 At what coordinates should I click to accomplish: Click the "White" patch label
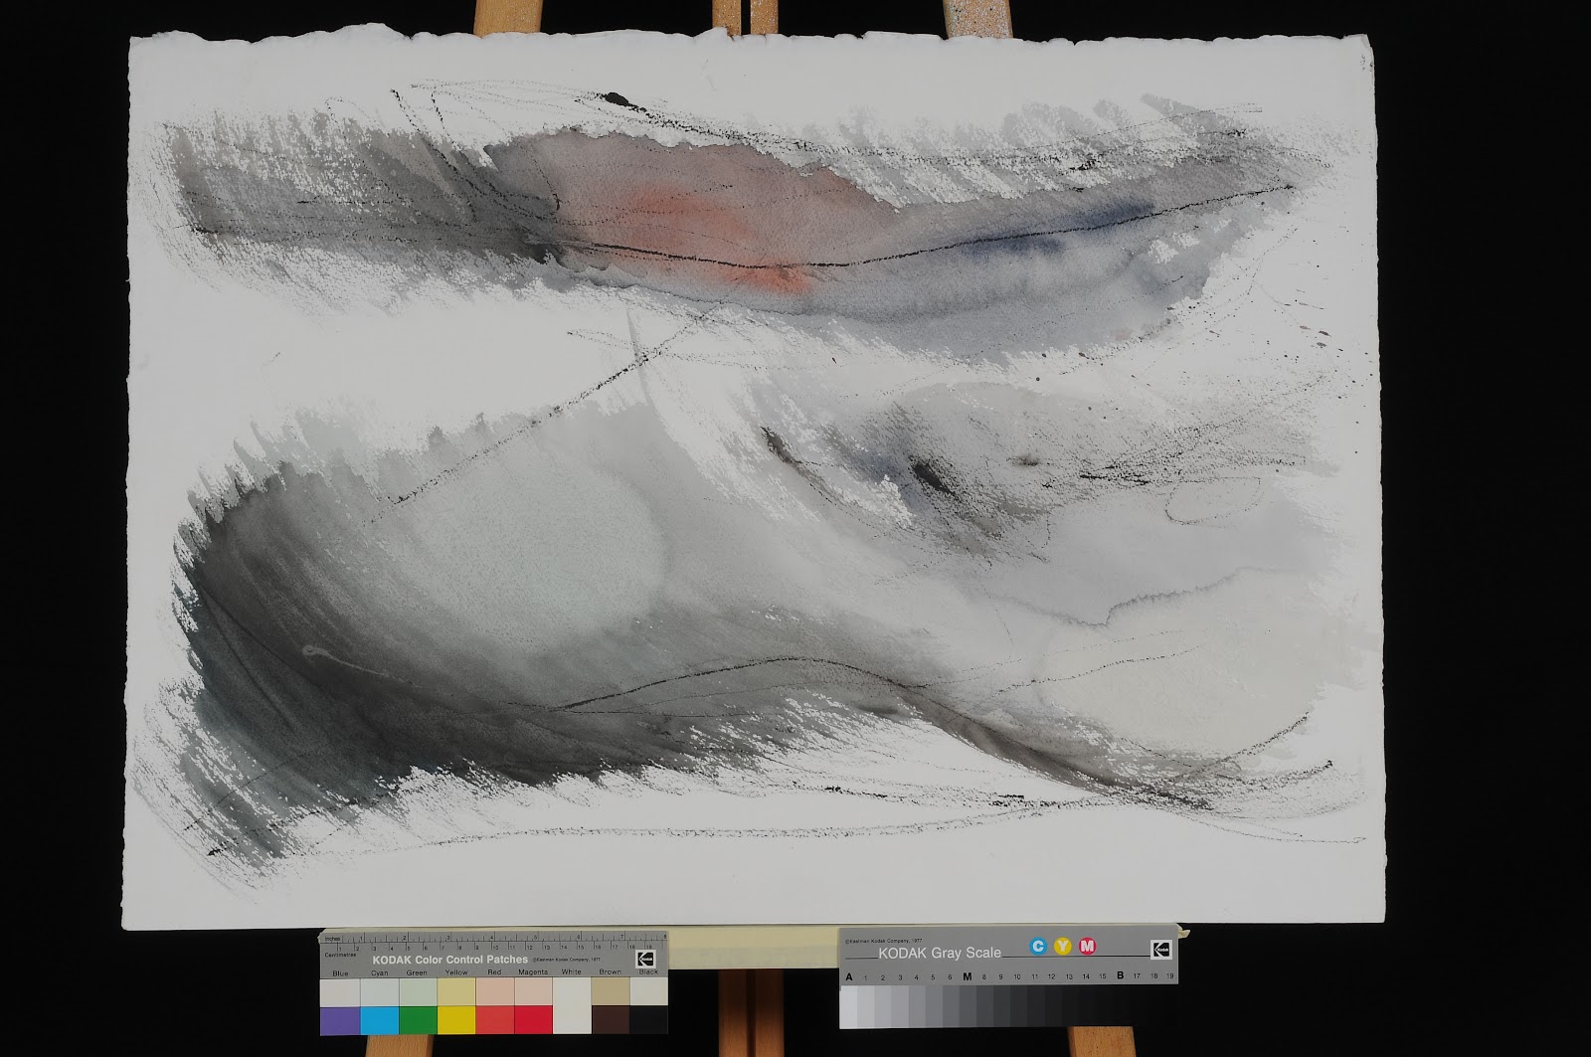[x=571, y=971]
